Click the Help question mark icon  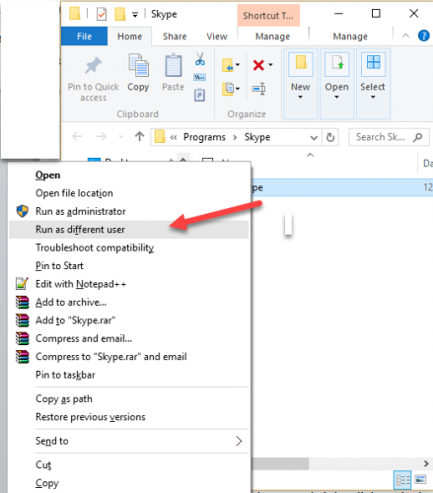pos(423,35)
